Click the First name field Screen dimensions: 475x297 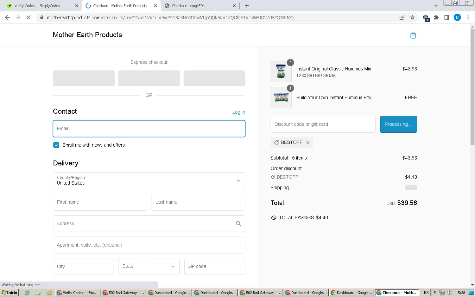click(100, 202)
